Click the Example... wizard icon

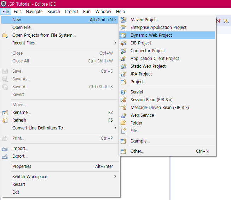(123, 141)
